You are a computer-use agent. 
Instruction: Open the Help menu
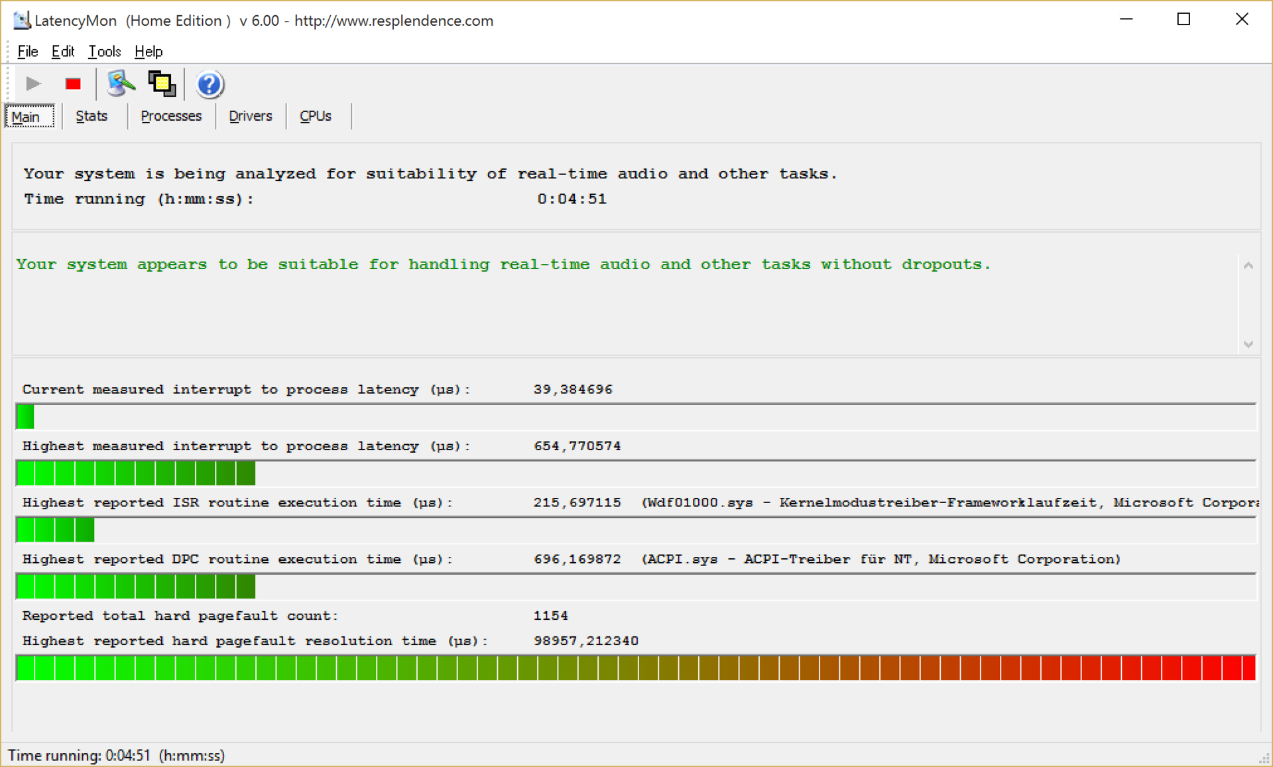click(x=148, y=52)
